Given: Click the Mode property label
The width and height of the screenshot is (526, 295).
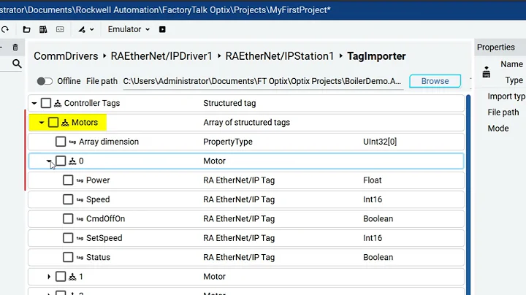Looking at the screenshot, I should (x=498, y=129).
